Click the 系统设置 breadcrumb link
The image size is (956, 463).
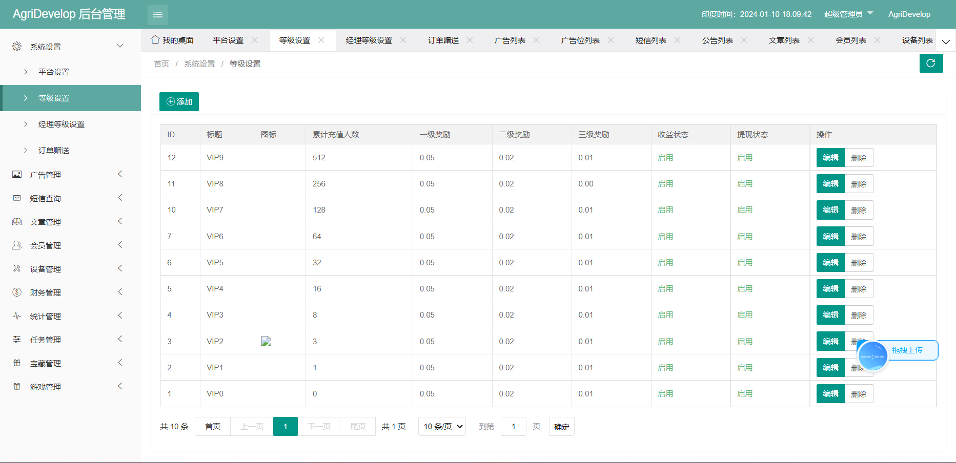[199, 64]
